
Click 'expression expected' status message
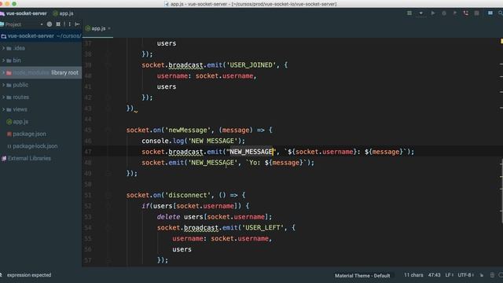[x=29, y=275]
